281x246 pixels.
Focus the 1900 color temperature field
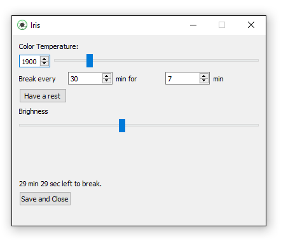[x=30, y=61]
